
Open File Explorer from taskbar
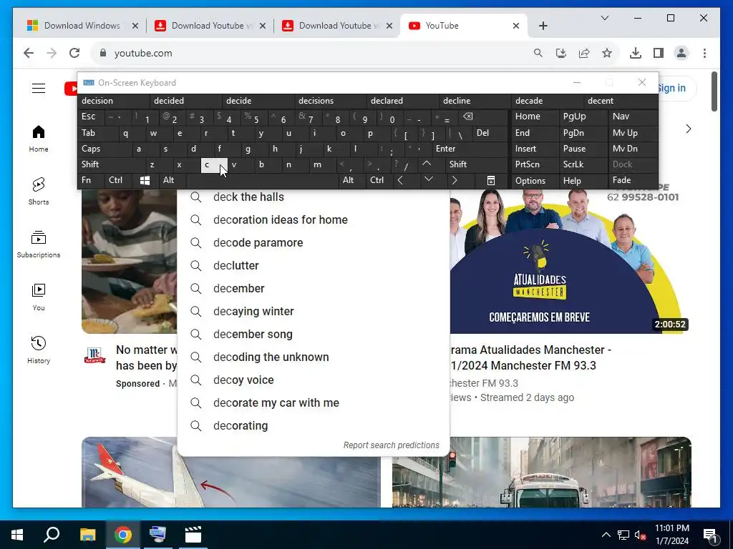pyautogui.click(x=87, y=535)
